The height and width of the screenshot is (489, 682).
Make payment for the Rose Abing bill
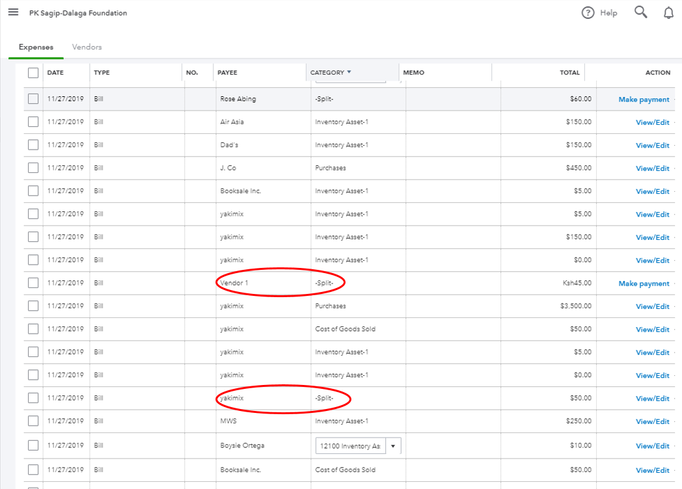(643, 99)
